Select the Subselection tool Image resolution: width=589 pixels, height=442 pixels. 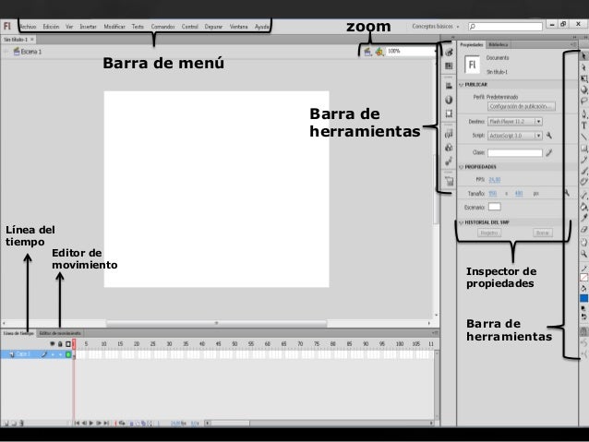tap(583, 67)
